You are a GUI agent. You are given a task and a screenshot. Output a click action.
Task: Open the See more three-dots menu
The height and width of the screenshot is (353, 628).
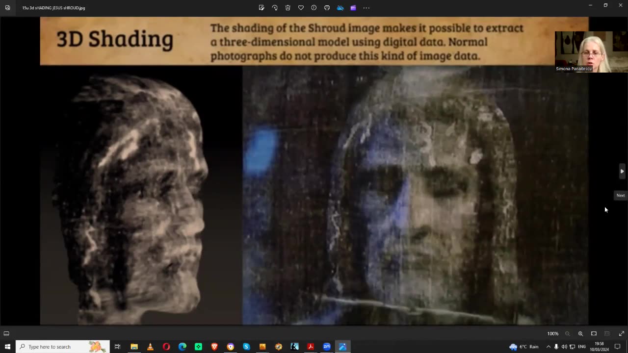click(366, 8)
